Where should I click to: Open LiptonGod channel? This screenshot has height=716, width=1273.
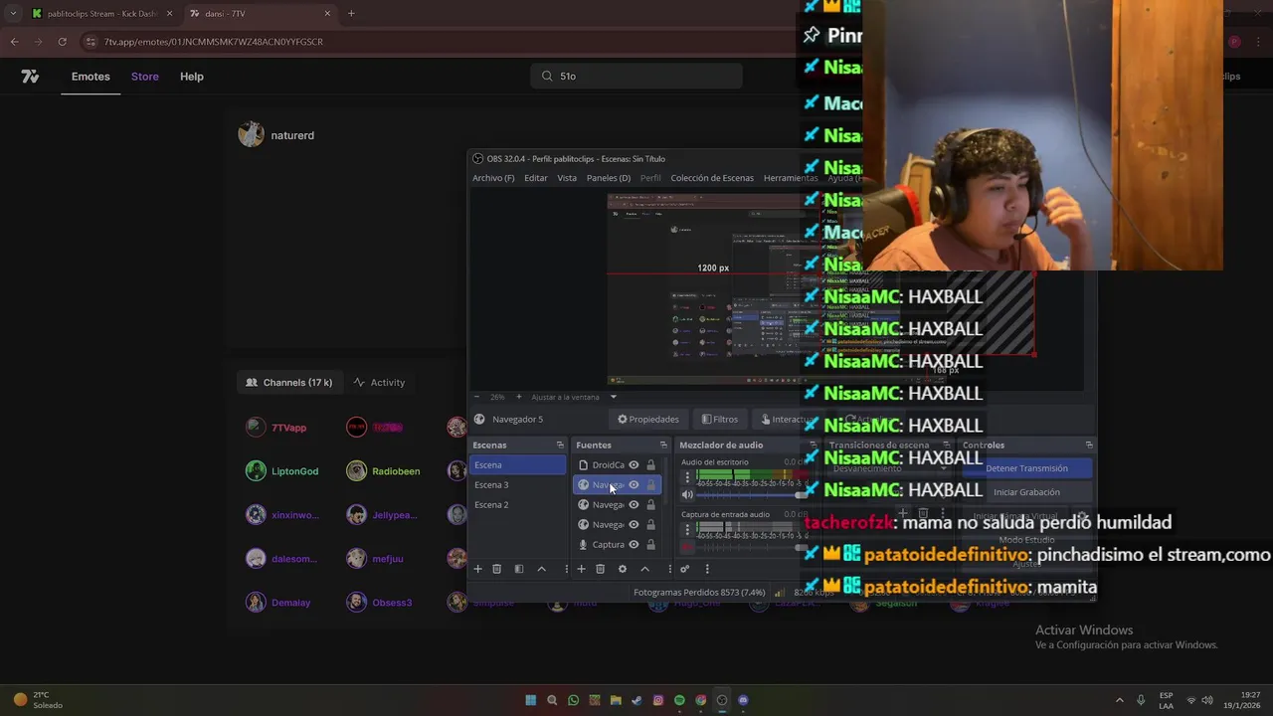(x=282, y=471)
